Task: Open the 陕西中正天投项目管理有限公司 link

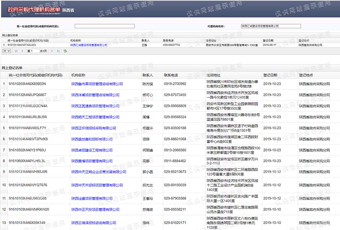Action: pos(95,210)
